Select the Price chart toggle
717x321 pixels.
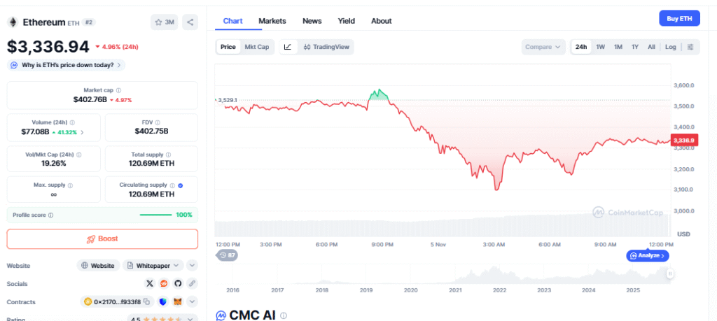[x=228, y=47]
